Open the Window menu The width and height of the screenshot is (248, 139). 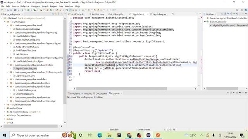pos(69,6)
